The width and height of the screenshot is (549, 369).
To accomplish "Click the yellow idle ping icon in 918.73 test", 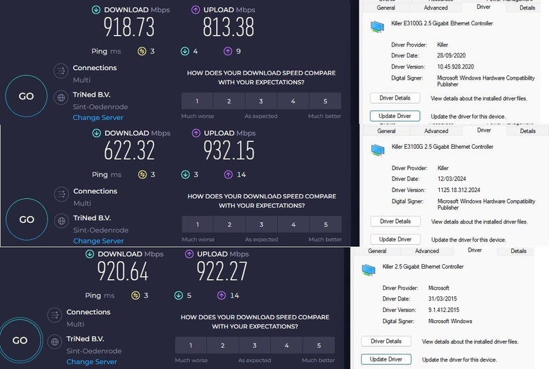I will [x=142, y=51].
